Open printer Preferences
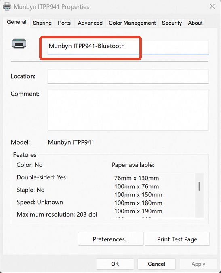The width and height of the screenshot is (221, 273). 111,239
